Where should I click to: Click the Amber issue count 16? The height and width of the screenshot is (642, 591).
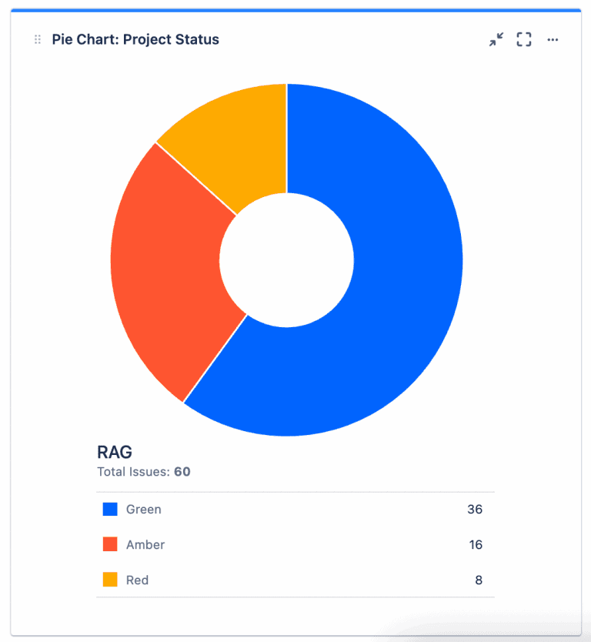476,545
